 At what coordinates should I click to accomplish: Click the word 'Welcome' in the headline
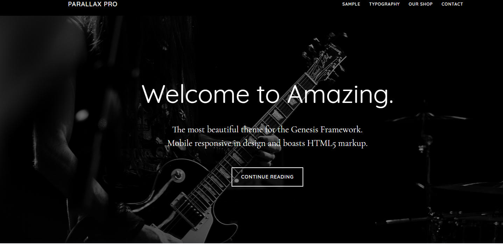(x=196, y=94)
